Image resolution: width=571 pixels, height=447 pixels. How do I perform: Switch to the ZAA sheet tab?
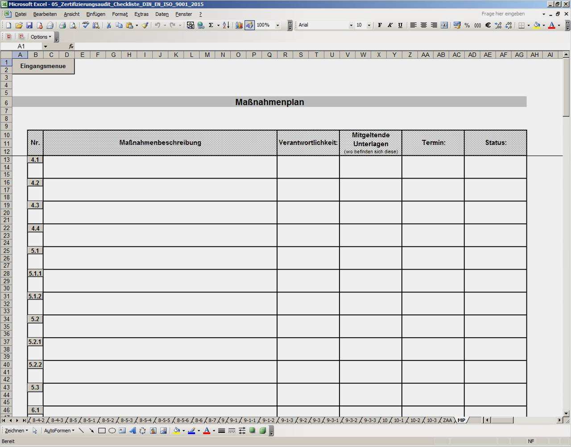[x=448, y=420]
